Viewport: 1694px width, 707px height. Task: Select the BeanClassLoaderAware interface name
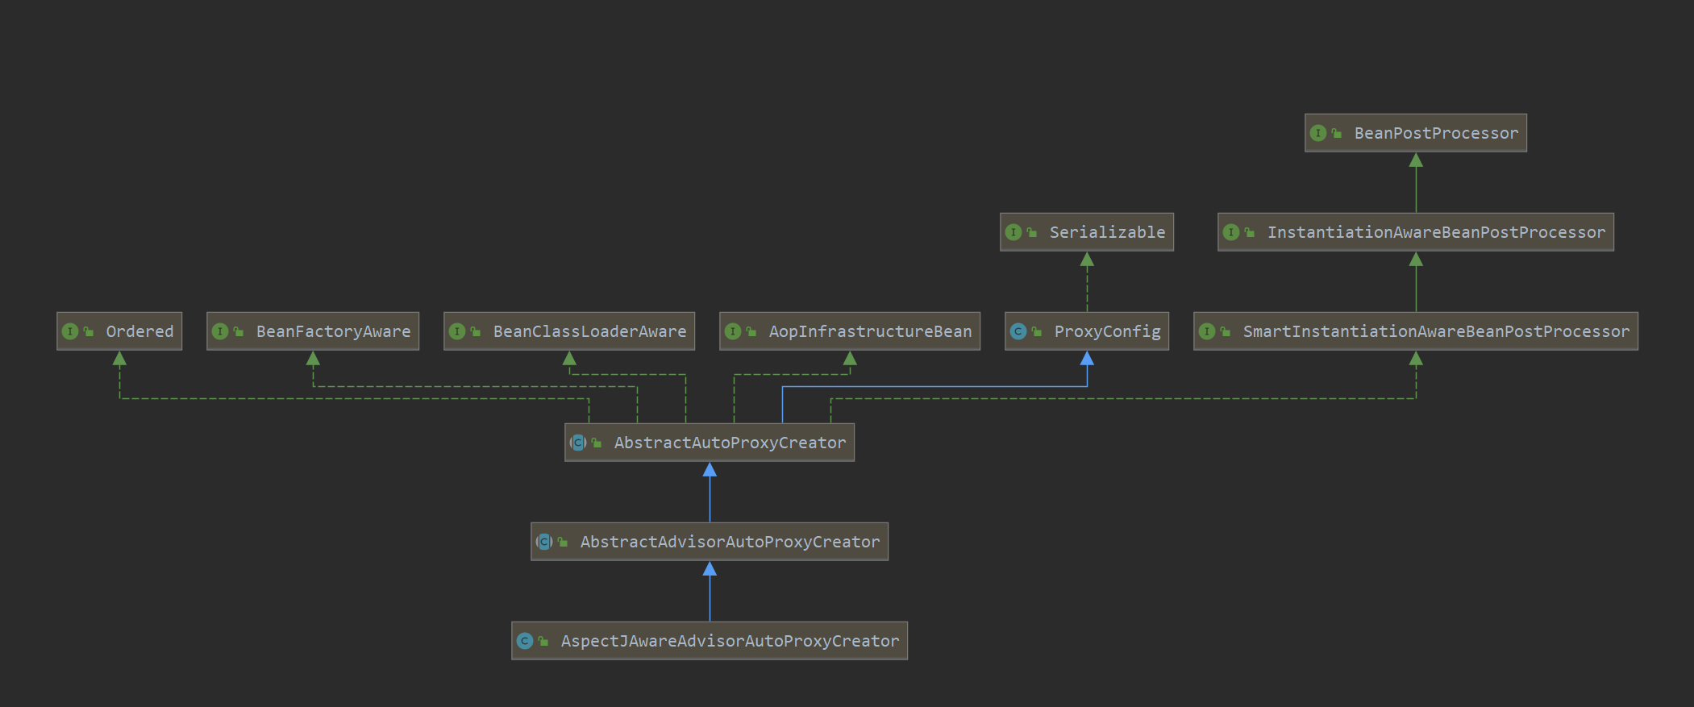pyautogui.click(x=589, y=331)
